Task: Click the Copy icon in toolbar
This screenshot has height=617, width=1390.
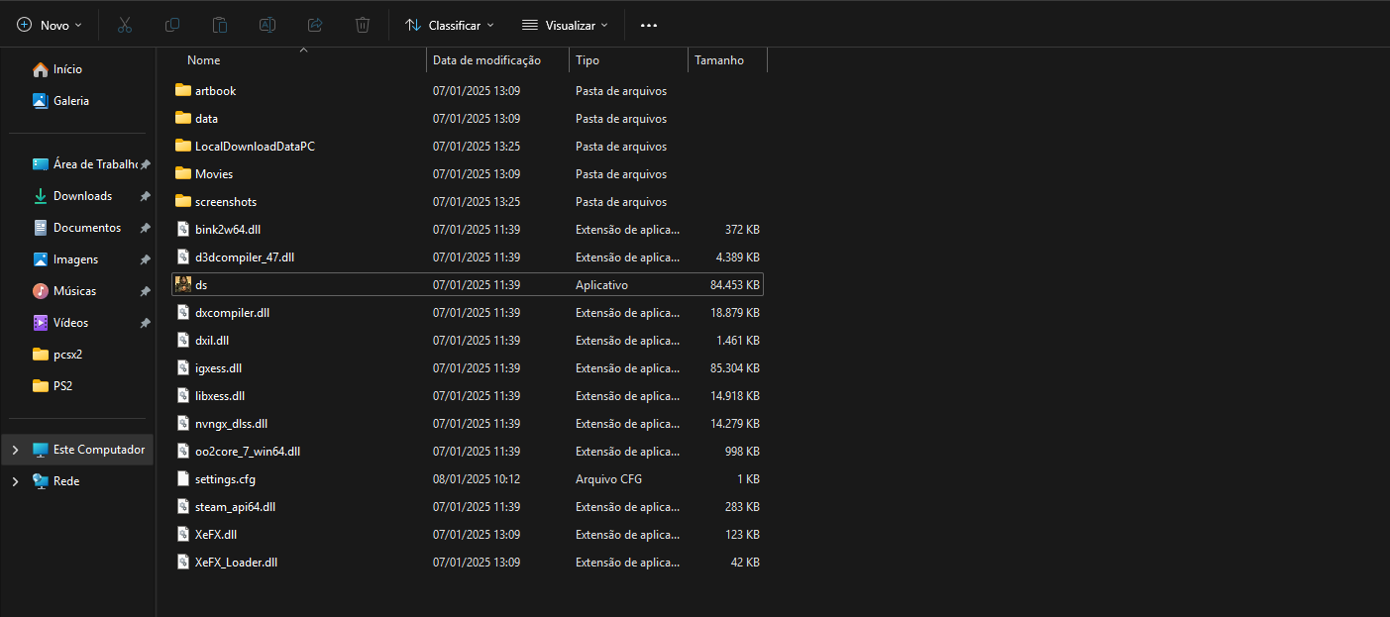Action: (x=172, y=25)
